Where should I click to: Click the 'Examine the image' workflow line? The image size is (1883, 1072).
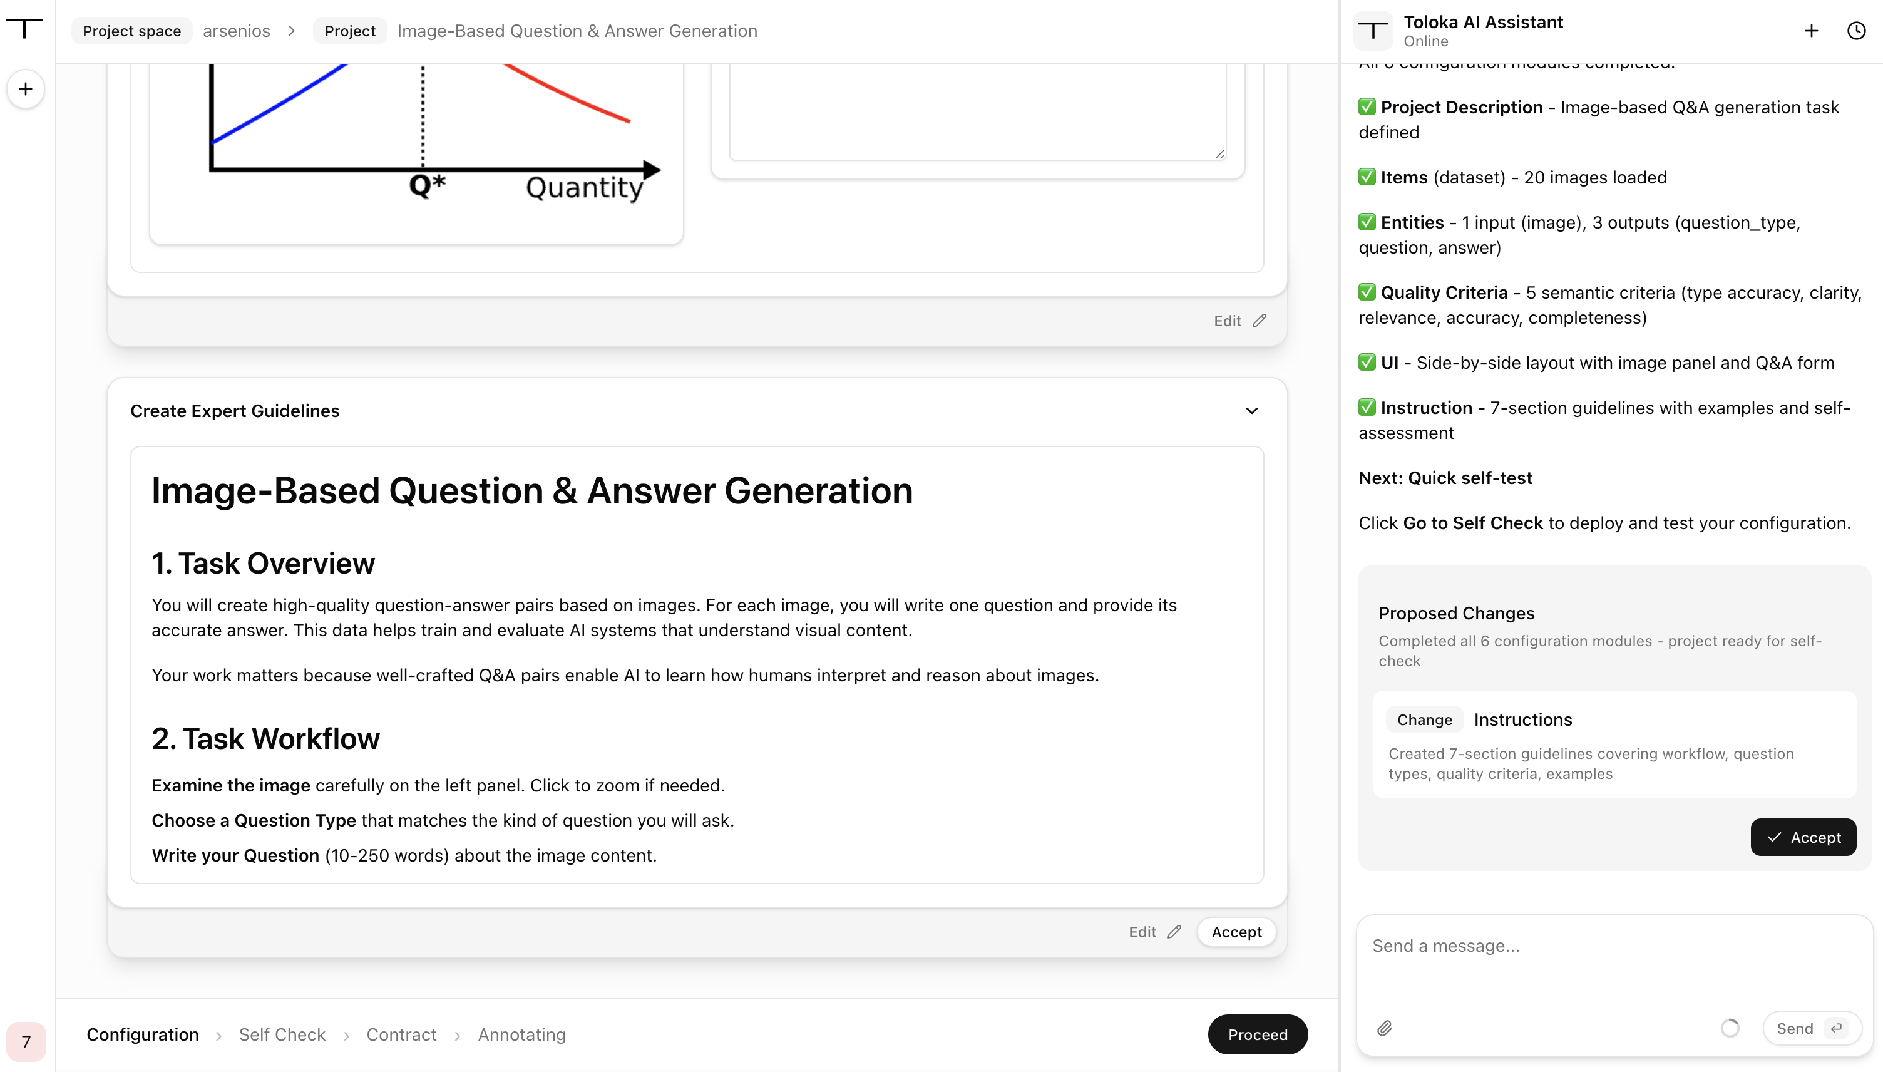coord(438,785)
